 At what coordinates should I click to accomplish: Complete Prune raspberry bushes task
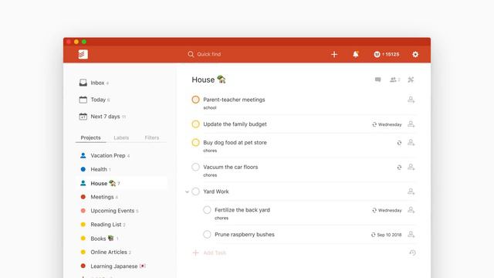[x=207, y=235]
